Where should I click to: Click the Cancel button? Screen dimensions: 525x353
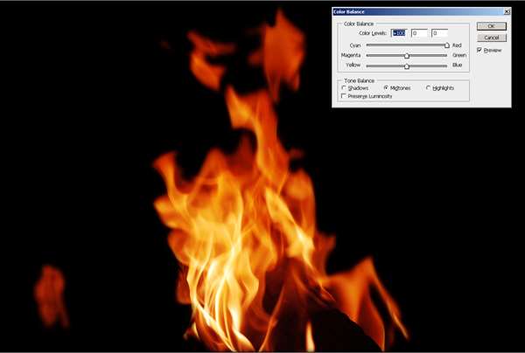pyautogui.click(x=492, y=38)
